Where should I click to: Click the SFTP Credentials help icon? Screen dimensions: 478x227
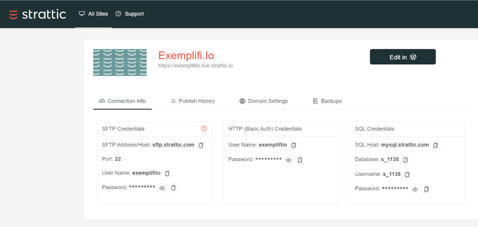pyautogui.click(x=204, y=128)
